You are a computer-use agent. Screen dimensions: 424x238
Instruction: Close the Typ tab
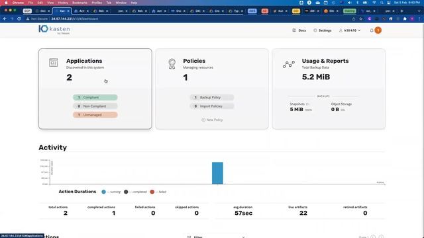(242, 11)
